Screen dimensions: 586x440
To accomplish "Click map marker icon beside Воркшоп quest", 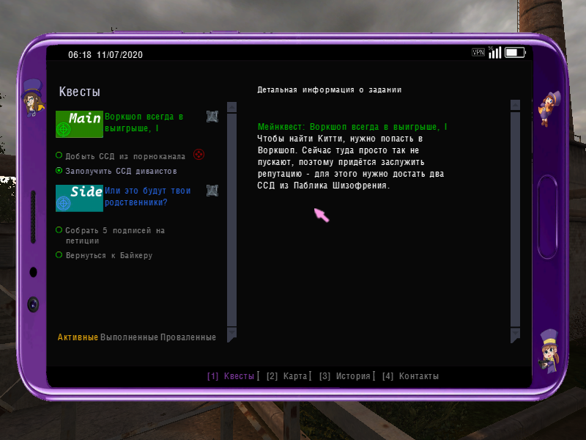I will click(x=212, y=117).
